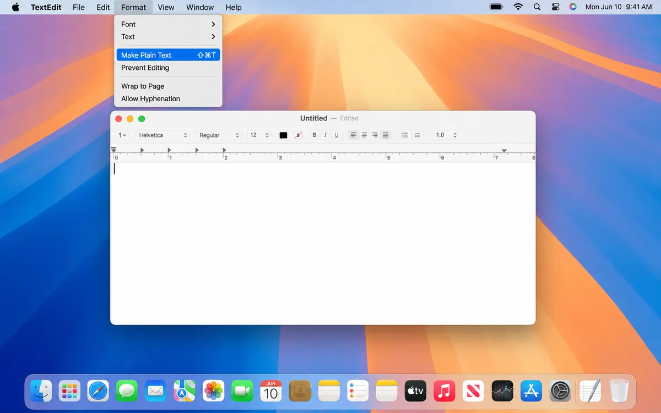Image resolution: width=661 pixels, height=413 pixels.
Task: Open Apple TV from the Dock
Action: (415, 391)
